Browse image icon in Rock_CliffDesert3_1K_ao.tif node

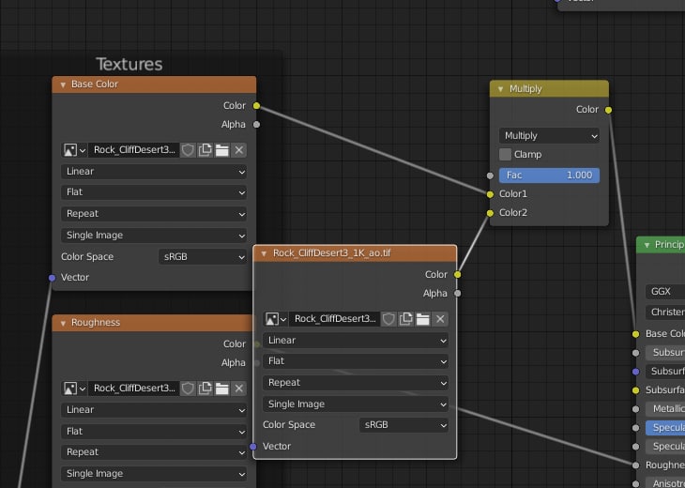tap(275, 319)
